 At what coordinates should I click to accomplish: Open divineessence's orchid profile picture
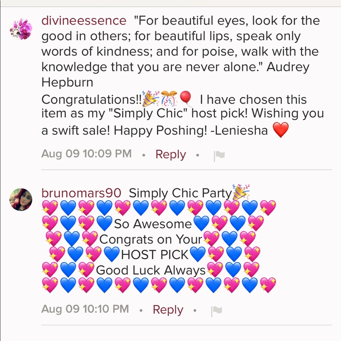20,30
